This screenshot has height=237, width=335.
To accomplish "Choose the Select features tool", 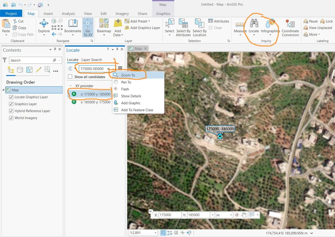I will [x=170, y=28].
